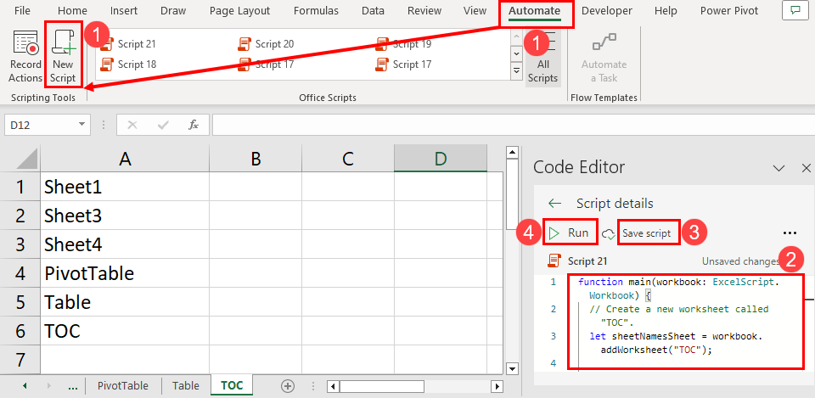This screenshot has height=398, width=815.
Task: Expand the Name Box dropdown
Action: point(81,125)
